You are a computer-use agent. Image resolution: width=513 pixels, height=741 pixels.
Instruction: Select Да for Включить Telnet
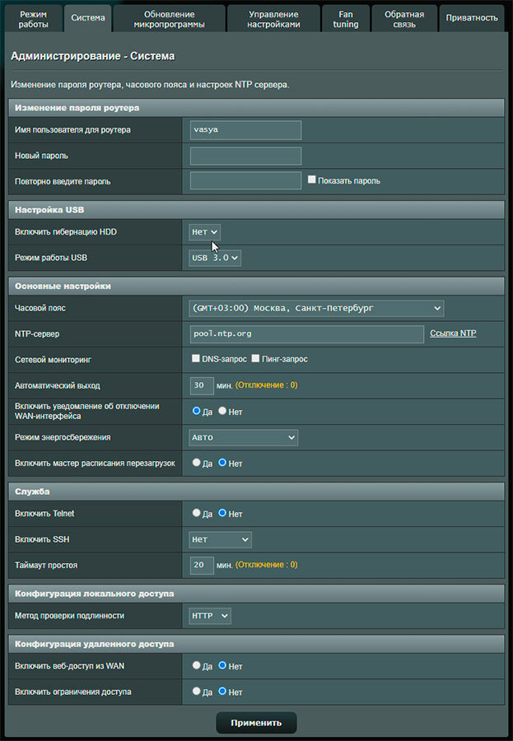pos(196,513)
